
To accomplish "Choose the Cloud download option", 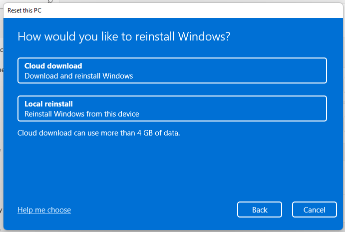I will (172, 70).
